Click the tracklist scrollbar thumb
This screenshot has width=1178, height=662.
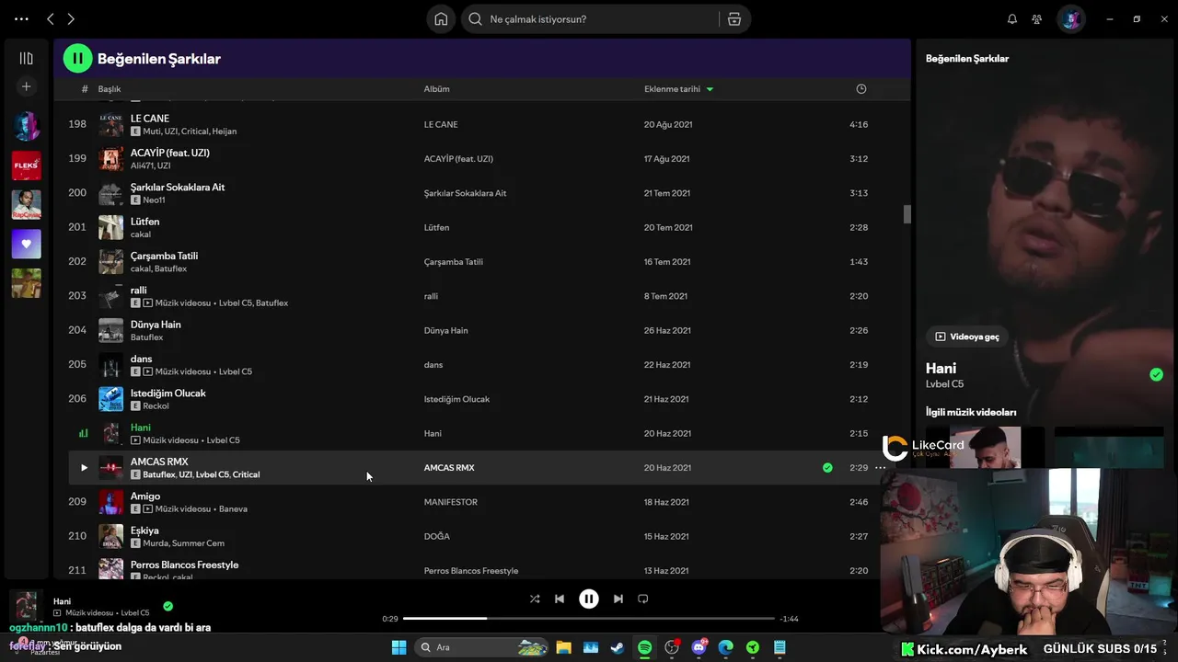point(907,214)
